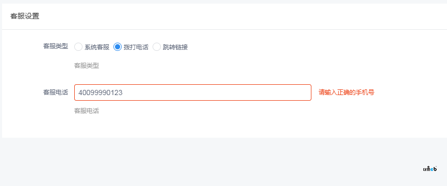Click the 系统客服 option label text
The image size is (447, 186).
pos(97,47)
